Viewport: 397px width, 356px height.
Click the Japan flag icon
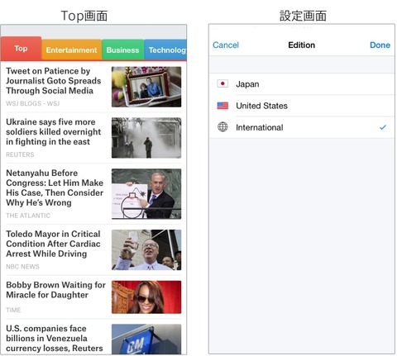point(222,83)
